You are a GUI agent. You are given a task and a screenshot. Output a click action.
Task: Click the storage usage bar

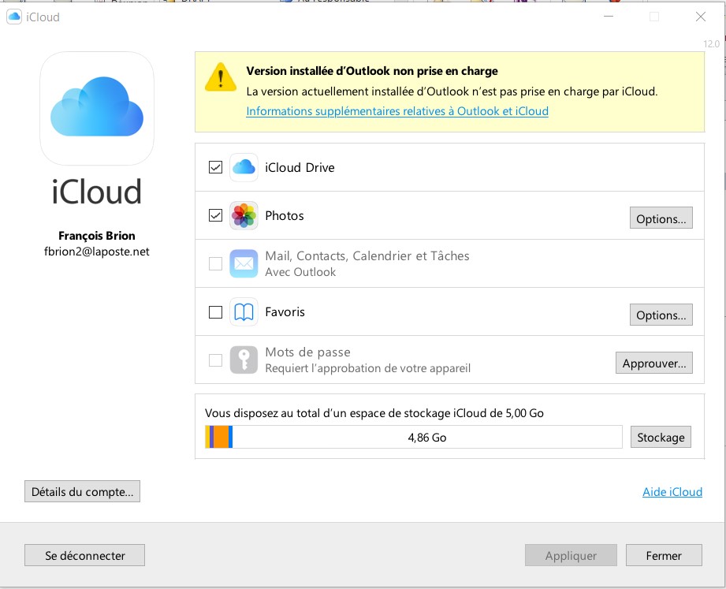click(x=413, y=437)
